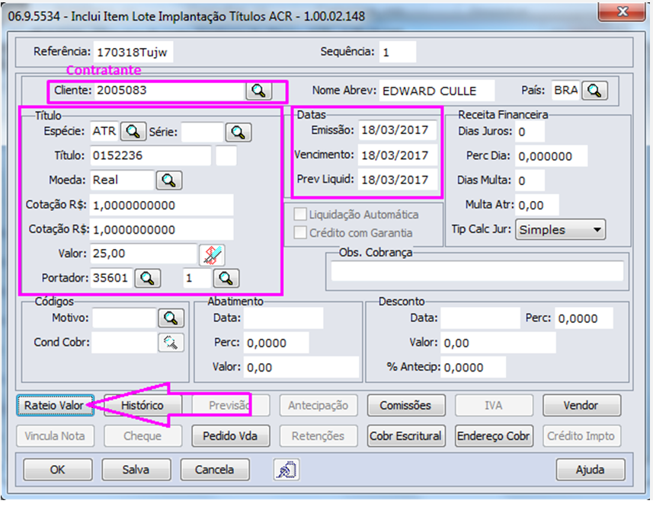
Task: Click the Rateio Valor button
Action: tap(56, 406)
